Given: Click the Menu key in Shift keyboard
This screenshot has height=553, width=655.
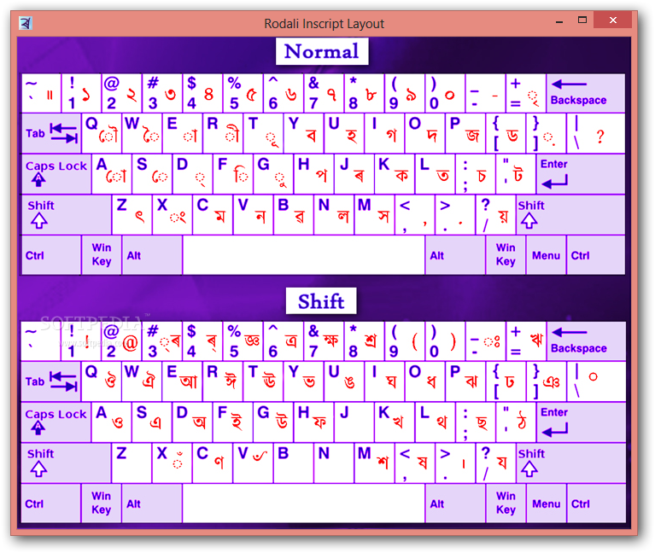Looking at the screenshot, I should point(546,504).
